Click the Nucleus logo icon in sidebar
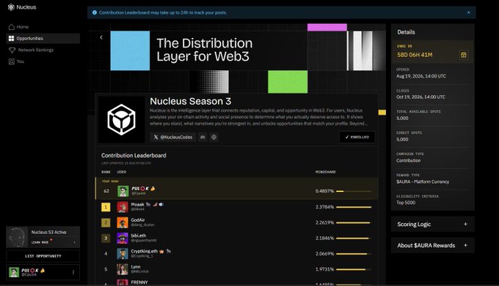Image resolution: width=499 pixels, height=286 pixels. point(11,7)
